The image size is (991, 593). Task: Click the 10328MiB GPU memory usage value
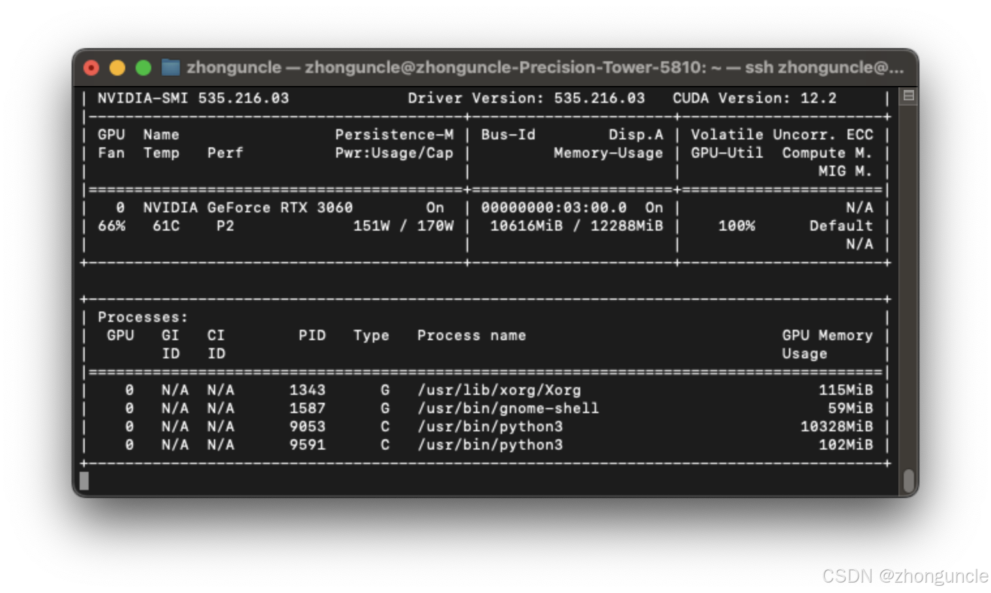pyautogui.click(x=836, y=427)
